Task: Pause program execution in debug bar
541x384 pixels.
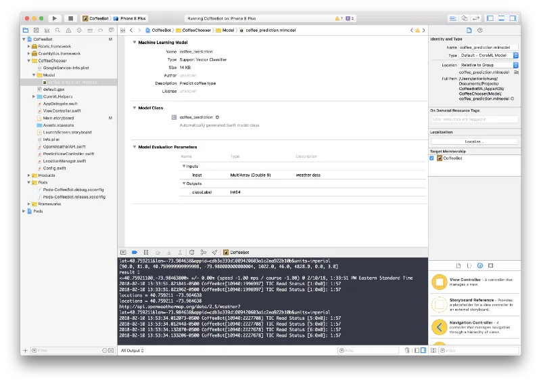Action: point(146,253)
